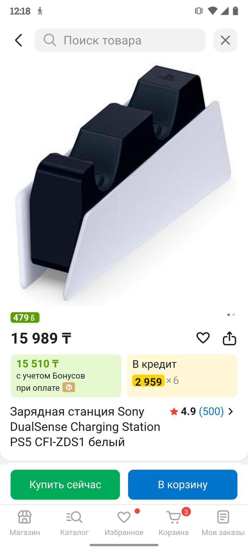Viewport: 248px width, 552px height.
Task: Tap the magnifier icon in search bar
Action: [50, 40]
